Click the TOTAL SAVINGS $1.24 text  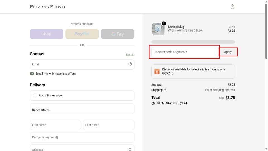tap(172, 103)
